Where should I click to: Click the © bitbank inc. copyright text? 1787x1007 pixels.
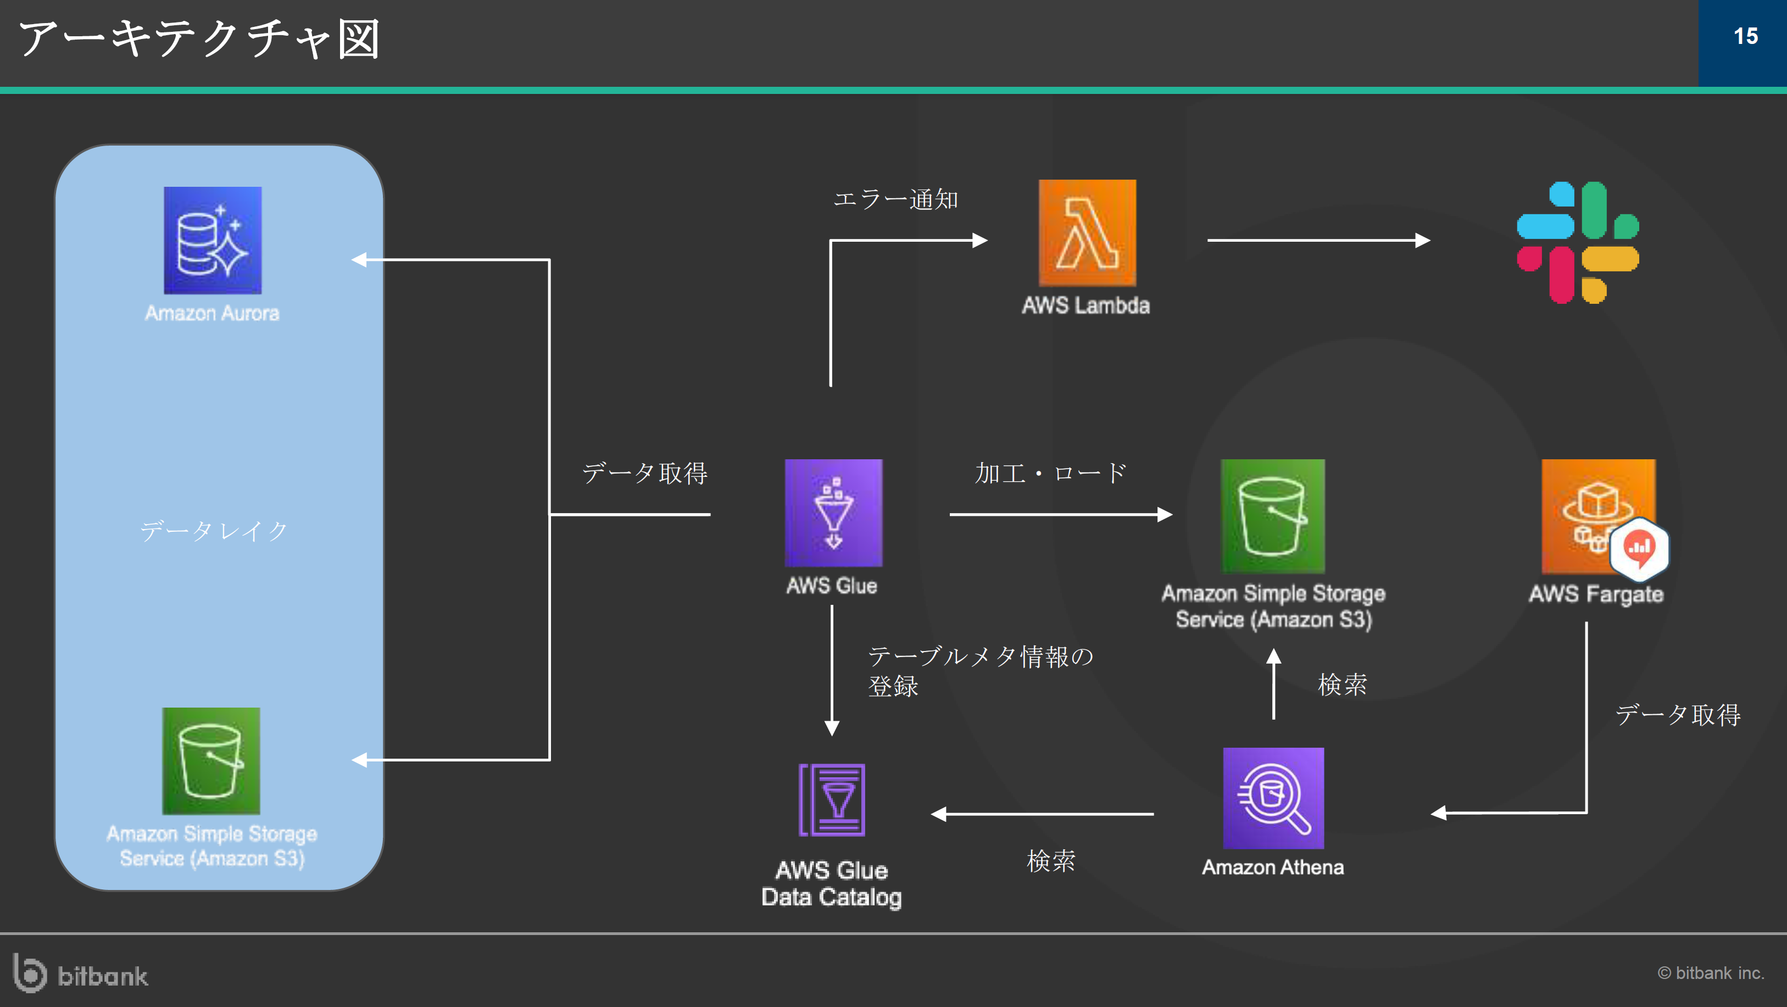point(1711,973)
